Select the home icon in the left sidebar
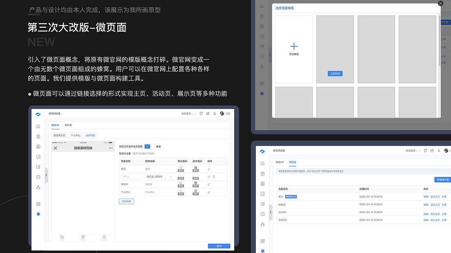 pyautogui.click(x=38, y=126)
